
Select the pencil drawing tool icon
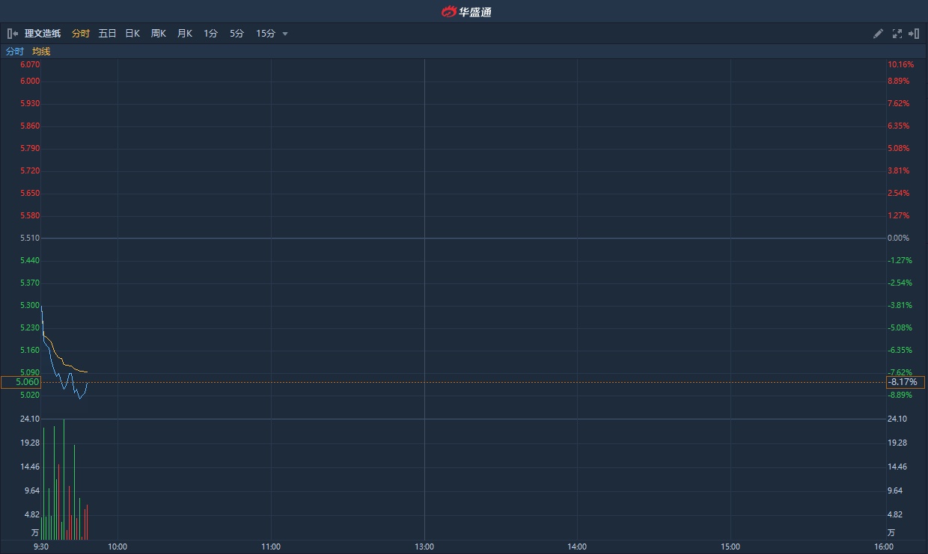coord(879,34)
